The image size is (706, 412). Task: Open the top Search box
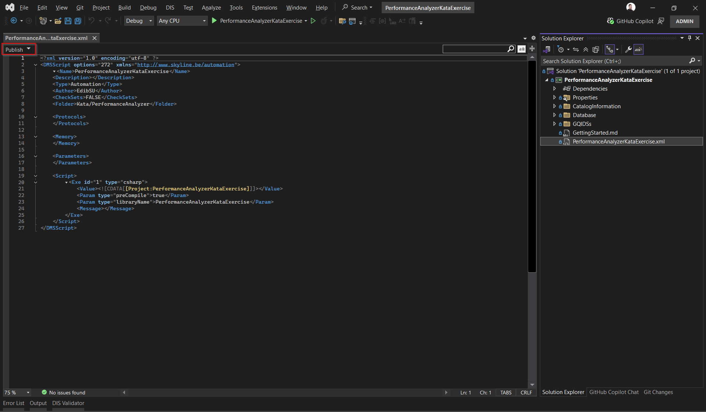357,7
